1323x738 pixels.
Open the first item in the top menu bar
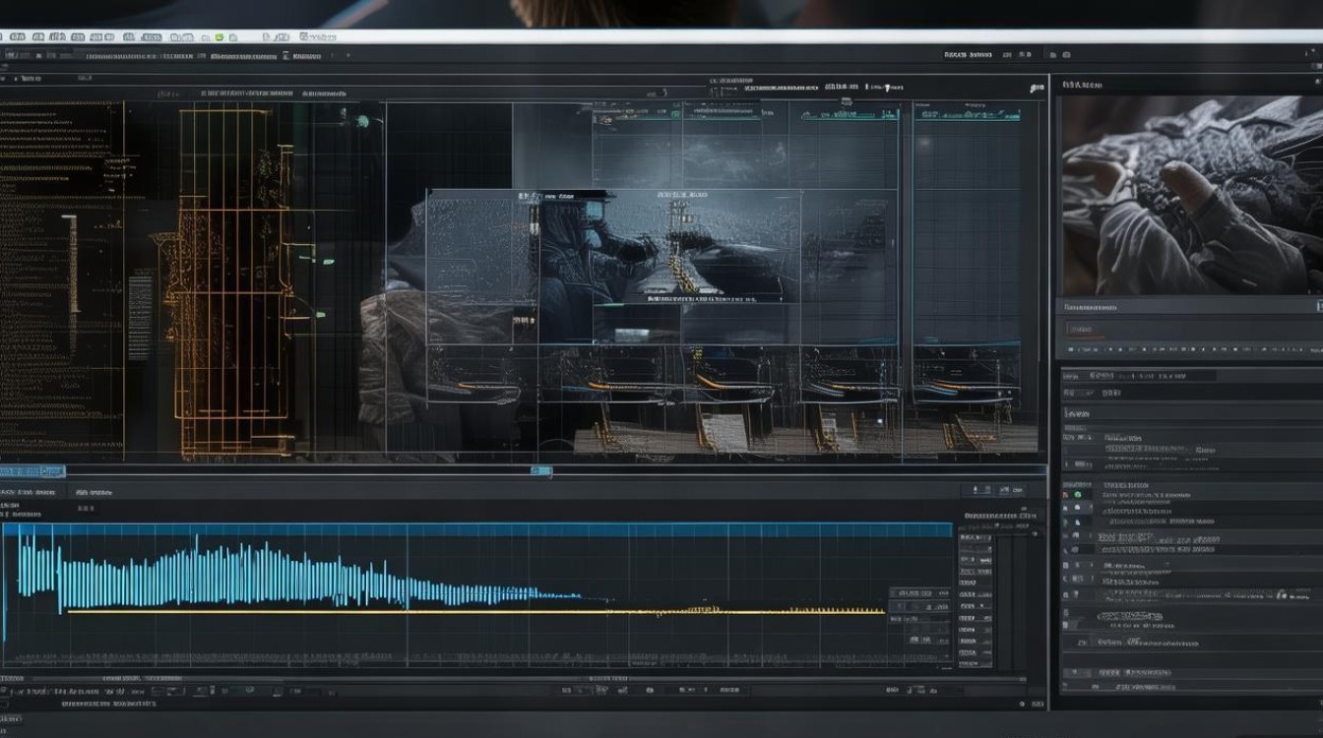pyautogui.click(x=17, y=36)
